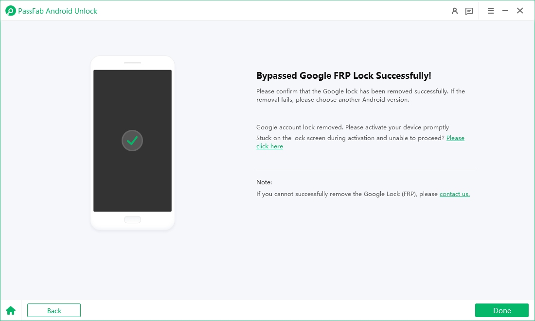Click the speech bubble message icon
535x321 pixels.
pos(469,11)
